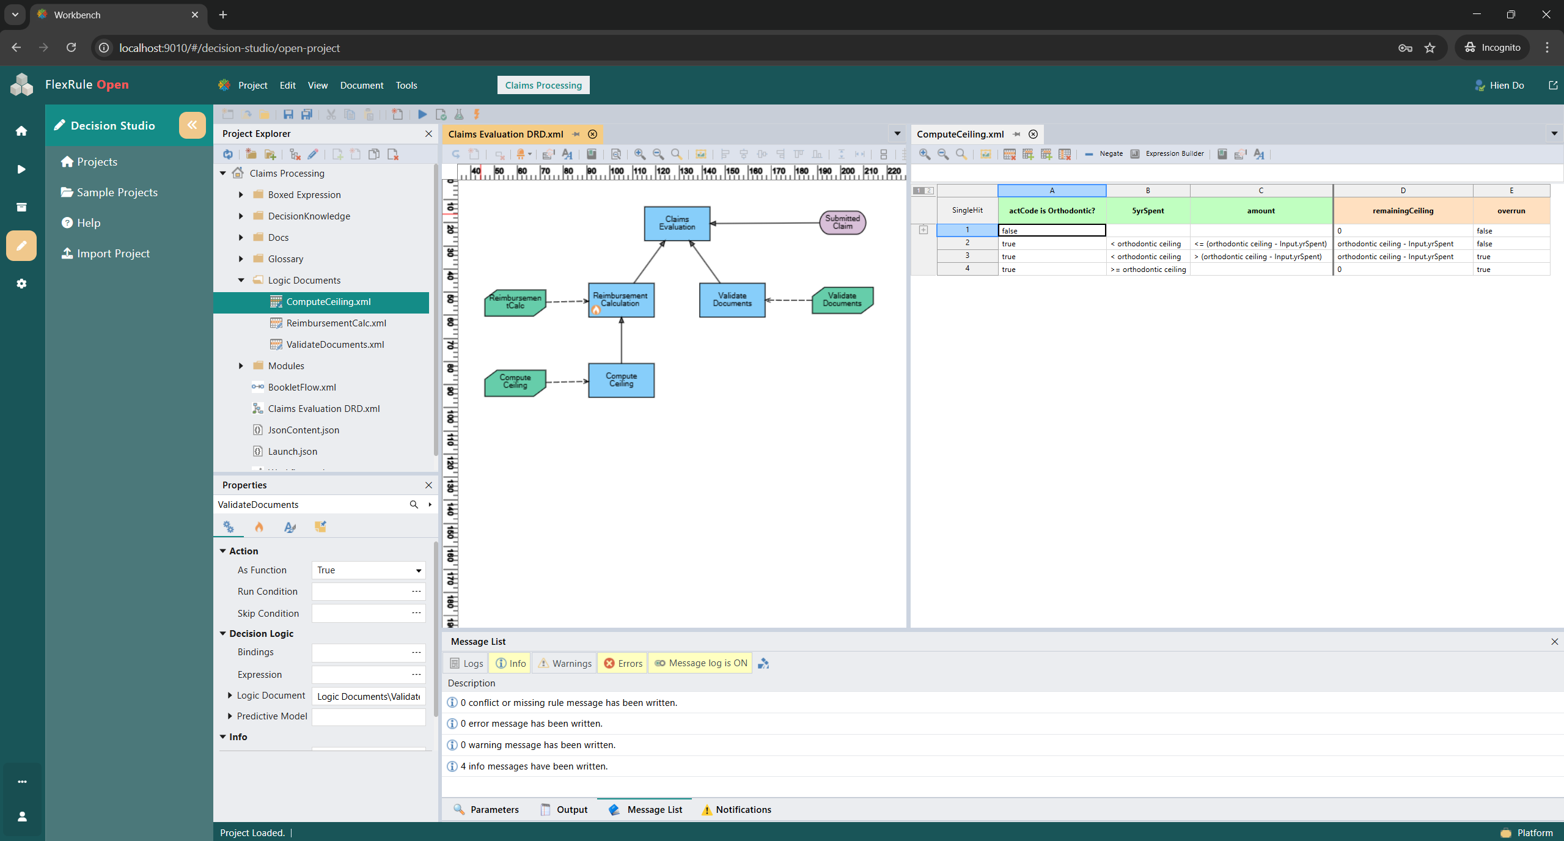Click the Expression Builder button
Viewport: 1564px width, 841px height.
point(1167,154)
